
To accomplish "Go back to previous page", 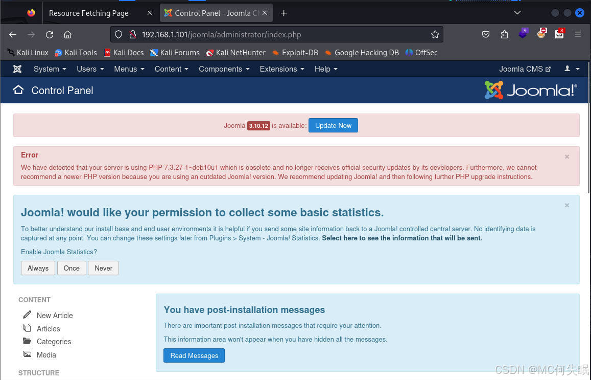I will coord(13,35).
